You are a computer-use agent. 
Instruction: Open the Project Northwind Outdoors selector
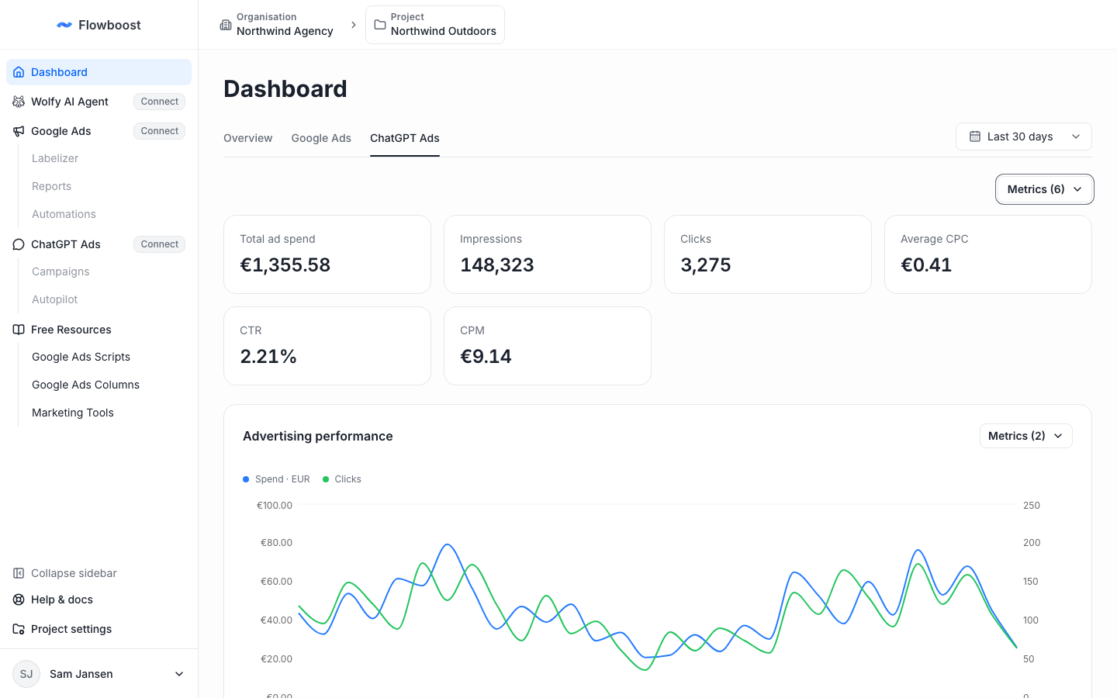point(435,25)
